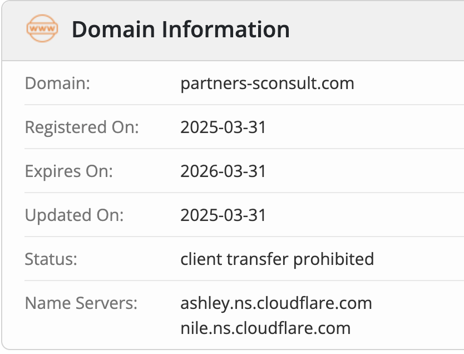Click the Name Servers: label
This screenshot has height=354, width=464.
click(x=81, y=303)
